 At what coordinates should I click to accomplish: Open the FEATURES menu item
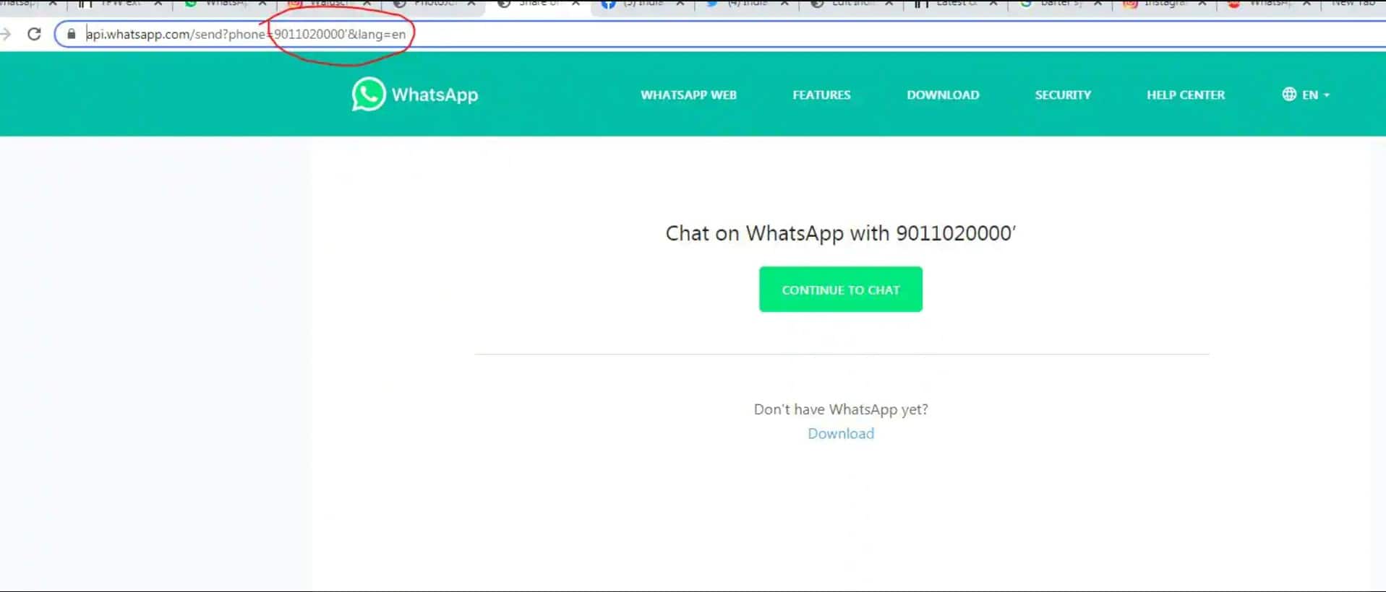point(821,95)
